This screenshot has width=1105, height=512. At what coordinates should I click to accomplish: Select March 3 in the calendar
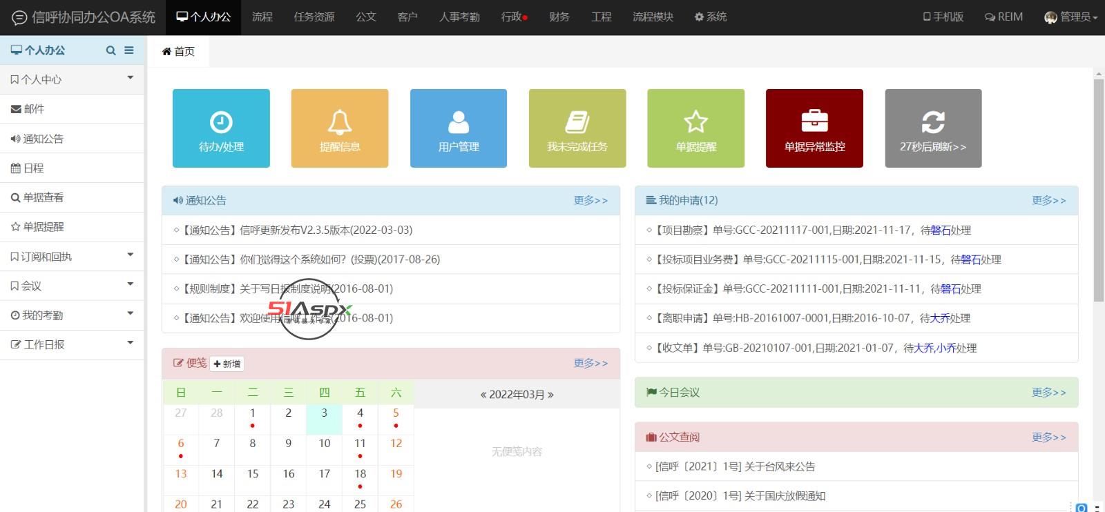(x=324, y=419)
